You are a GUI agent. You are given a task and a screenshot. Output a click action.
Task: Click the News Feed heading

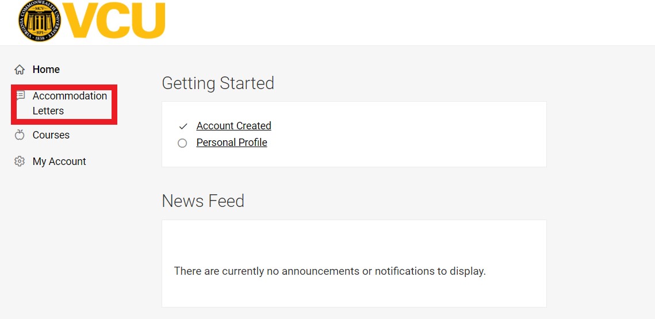(x=203, y=201)
